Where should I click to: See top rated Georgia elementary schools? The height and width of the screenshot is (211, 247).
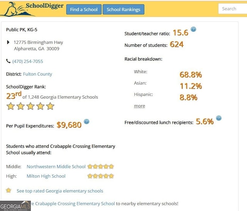pyautogui.click(x=60, y=191)
